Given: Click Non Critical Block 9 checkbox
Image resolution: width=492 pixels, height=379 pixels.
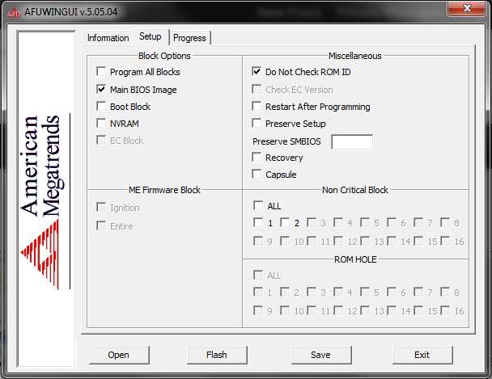Looking at the screenshot, I should 258,241.
